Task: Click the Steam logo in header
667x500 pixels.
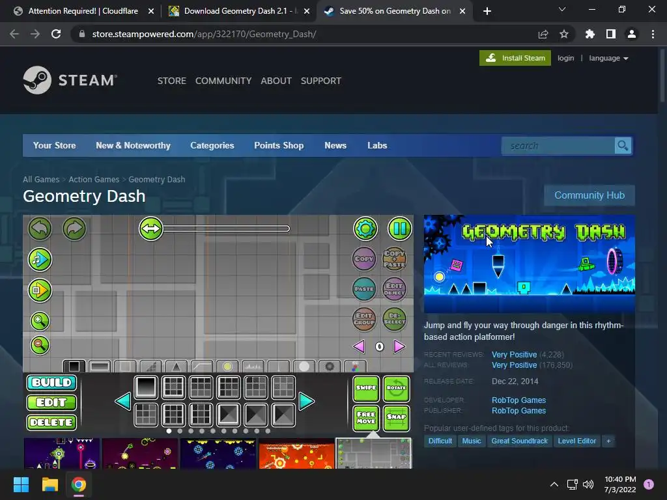Action: click(70, 80)
